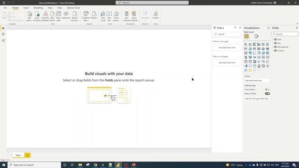This screenshot has height=168, width=299.
Task: Expand the Manufacturer table in Fields
Action: click(x=273, y=47)
